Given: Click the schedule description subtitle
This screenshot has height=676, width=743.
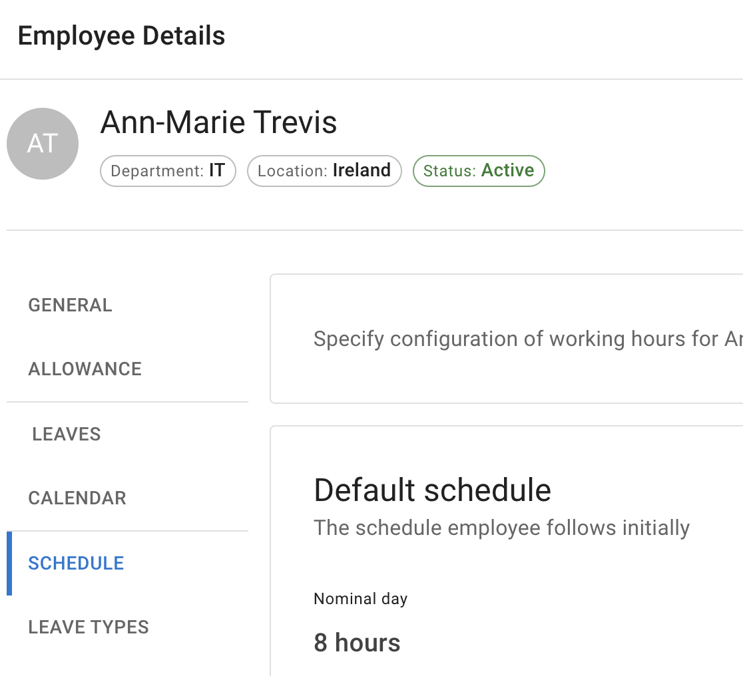Looking at the screenshot, I should click(501, 527).
